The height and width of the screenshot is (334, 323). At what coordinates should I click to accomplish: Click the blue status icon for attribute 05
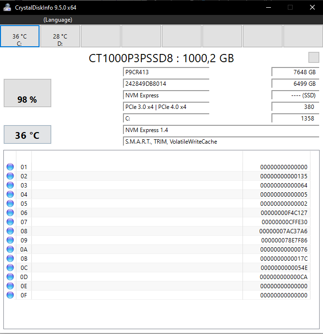10,203
